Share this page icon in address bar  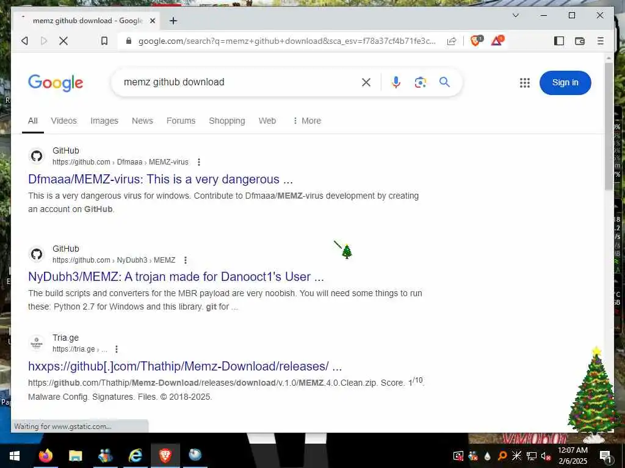click(x=452, y=41)
